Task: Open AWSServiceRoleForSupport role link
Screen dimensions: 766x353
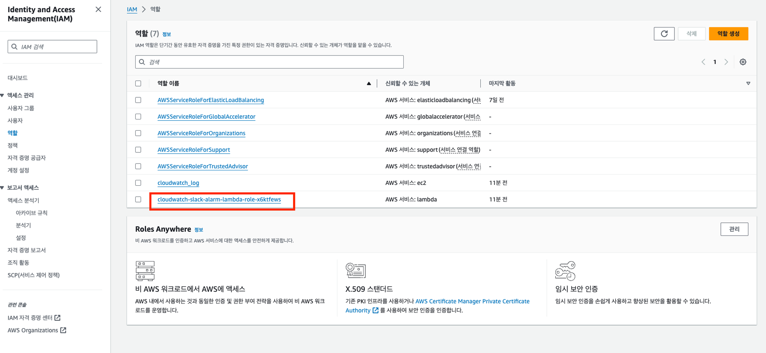Action: [194, 150]
